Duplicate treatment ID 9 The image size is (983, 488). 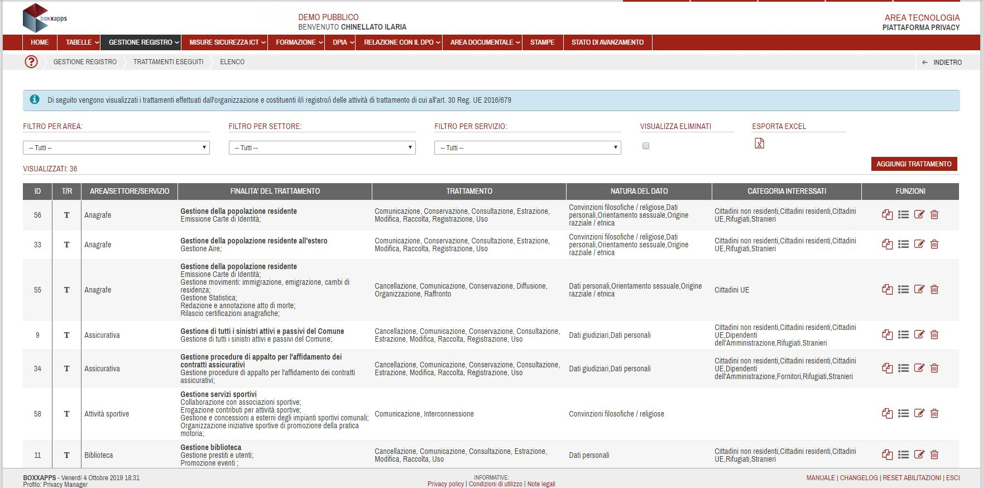[x=887, y=335]
